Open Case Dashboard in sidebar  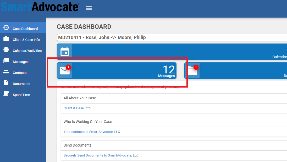click(x=23, y=28)
